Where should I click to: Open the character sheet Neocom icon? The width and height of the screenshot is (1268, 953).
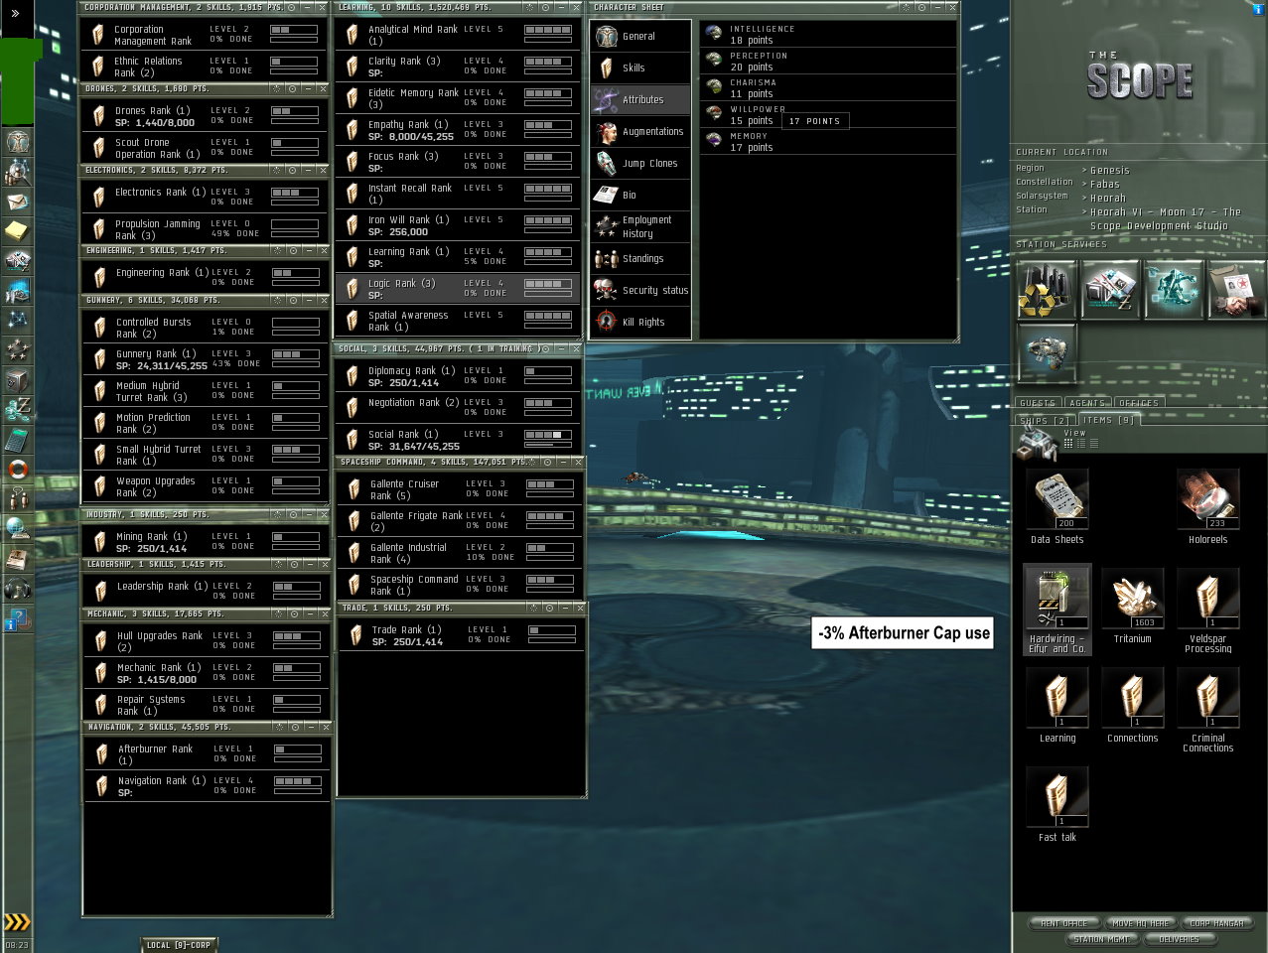point(17,142)
